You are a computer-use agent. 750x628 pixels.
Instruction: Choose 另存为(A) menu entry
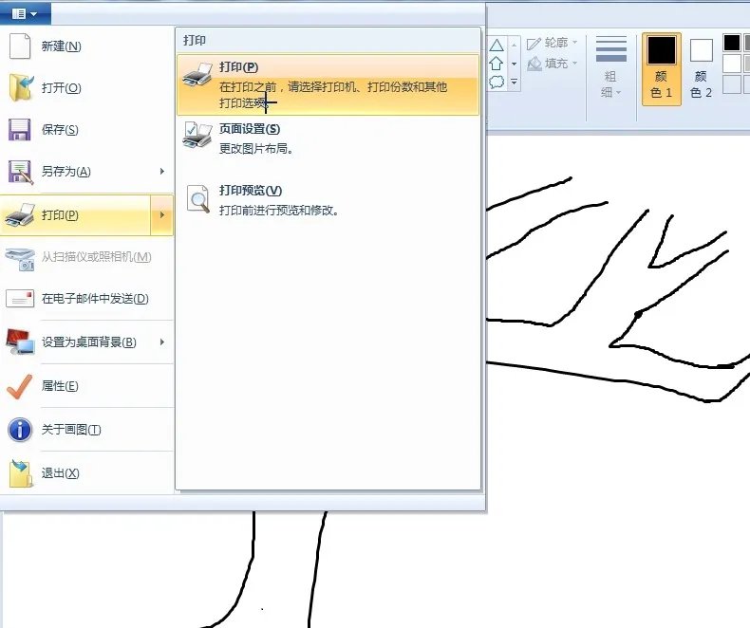66,172
